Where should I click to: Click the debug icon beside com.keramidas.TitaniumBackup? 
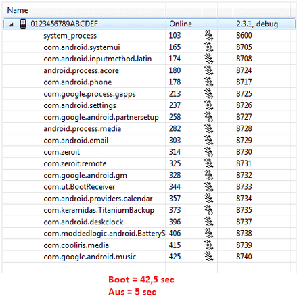(x=208, y=210)
